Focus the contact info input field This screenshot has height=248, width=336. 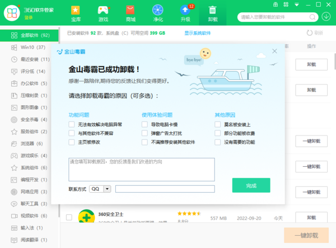coord(165,189)
